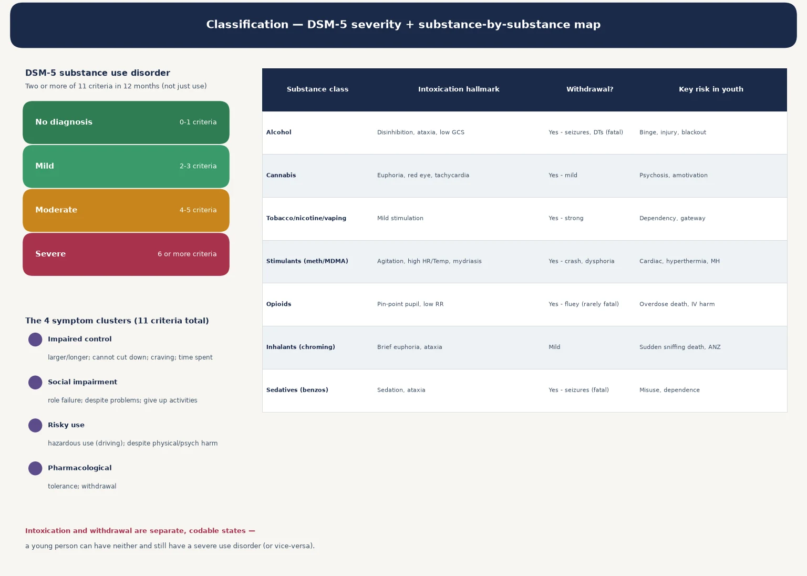Click the Sedatives (benzos) row label
The width and height of the screenshot is (807, 576).
point(297,390)
